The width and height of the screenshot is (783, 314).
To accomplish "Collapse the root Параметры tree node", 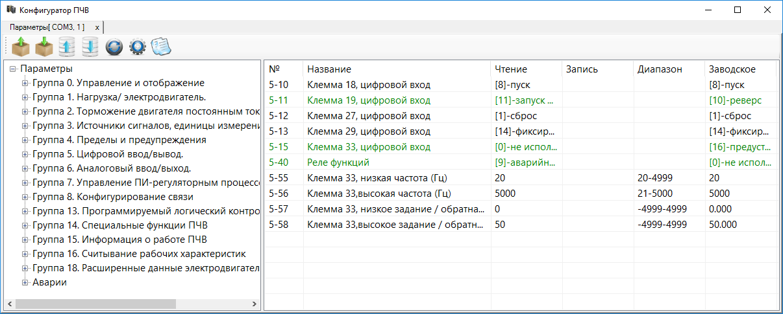I will (x=13, y=69).
